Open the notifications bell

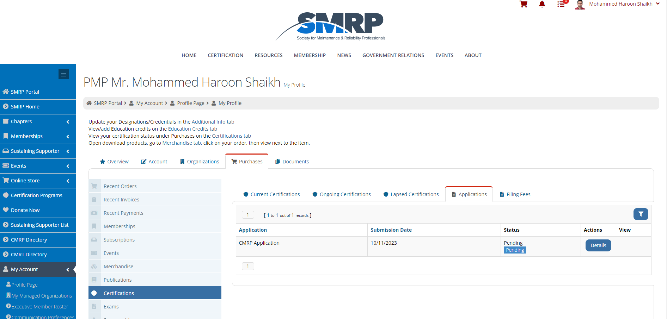coord(542,4)
